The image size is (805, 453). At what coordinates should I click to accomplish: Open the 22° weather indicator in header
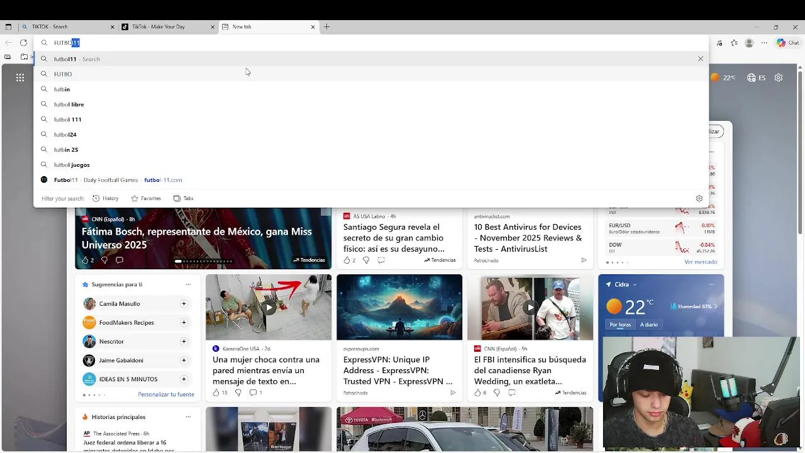coord(723,77)
